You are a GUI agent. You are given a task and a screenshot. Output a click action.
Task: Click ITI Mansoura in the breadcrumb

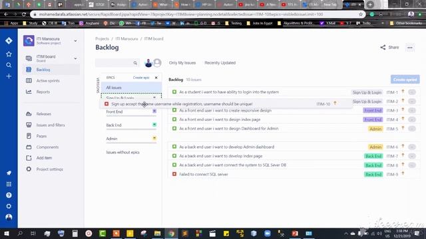[126, 39]
